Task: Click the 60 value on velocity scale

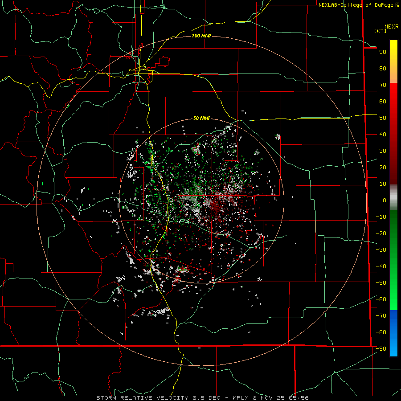Action: pyautogui.click(x=383, y=102)
